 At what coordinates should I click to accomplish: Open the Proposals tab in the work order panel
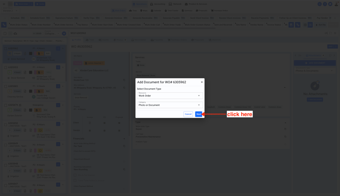point(197,40)
